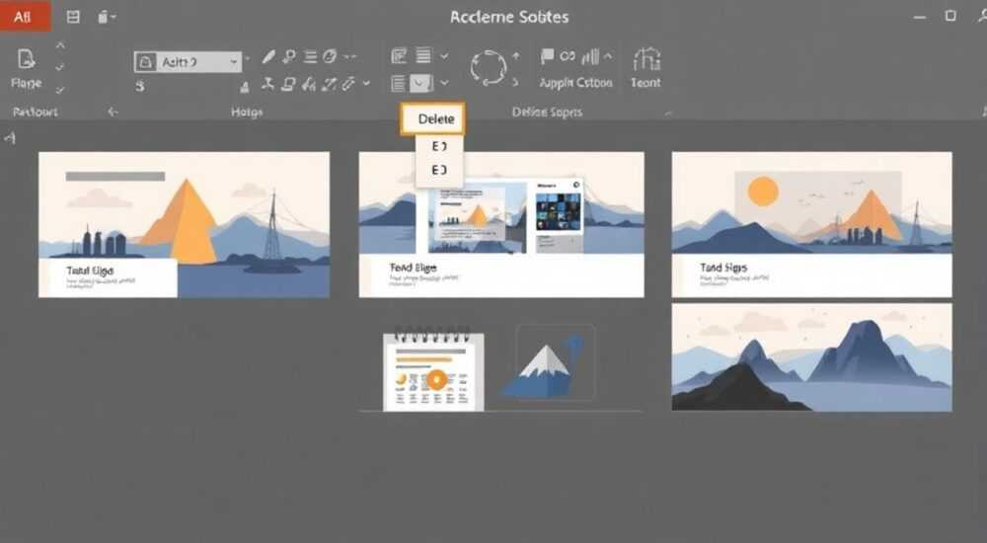Select the dark blue mountains slide thumbnail
The image size is (987, 543).
[x=812, y=357]
